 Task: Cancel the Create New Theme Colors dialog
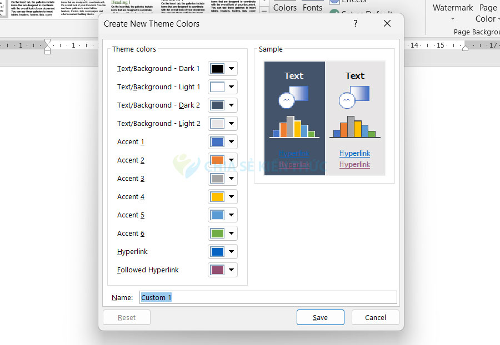tap(375, 317)
